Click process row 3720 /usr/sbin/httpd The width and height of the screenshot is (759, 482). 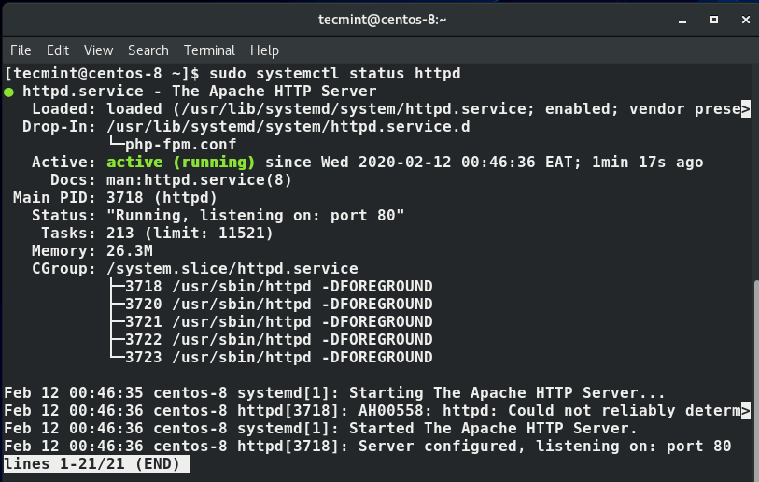[278, 305]
